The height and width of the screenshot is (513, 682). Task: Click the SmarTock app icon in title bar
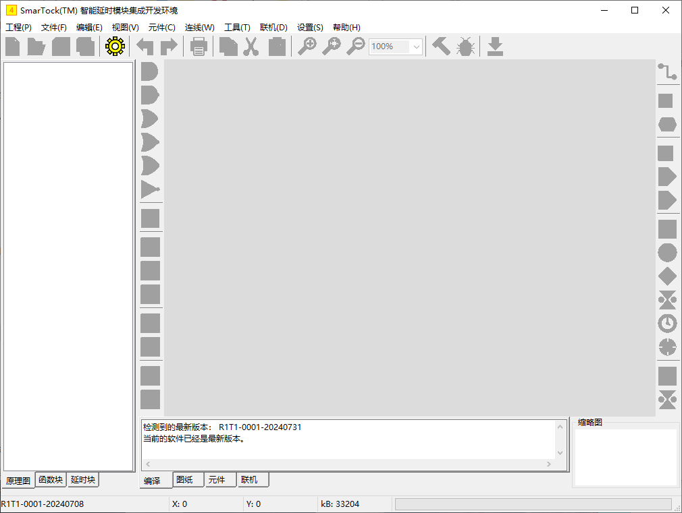point(11,10)
